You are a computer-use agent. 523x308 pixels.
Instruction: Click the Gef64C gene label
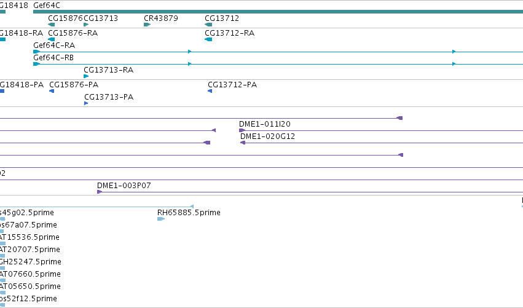(x=47, y=6)
